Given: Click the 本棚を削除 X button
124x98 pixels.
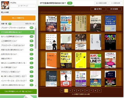Looking at the screenshot, I should point(116,3).
